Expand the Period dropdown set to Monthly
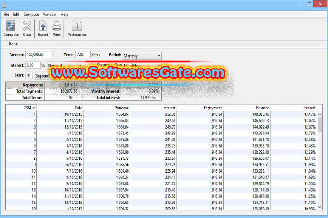 click(142, 56)
